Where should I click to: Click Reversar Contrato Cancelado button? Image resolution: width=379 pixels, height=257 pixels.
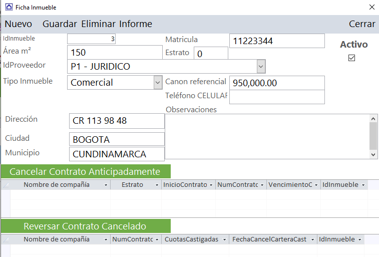coord(85,226)
